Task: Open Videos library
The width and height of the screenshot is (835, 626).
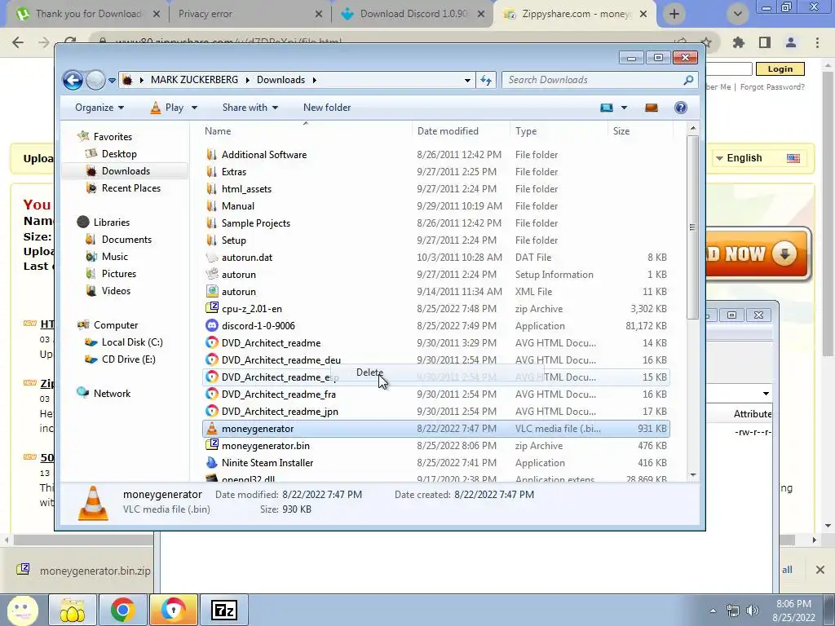Action: [x=116, y=291]
